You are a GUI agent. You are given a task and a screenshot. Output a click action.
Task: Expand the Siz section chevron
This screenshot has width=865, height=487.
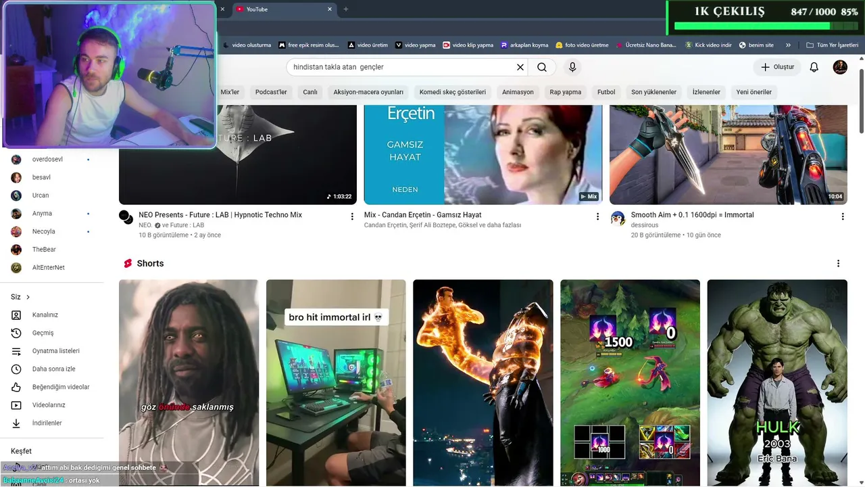[28, 297]
